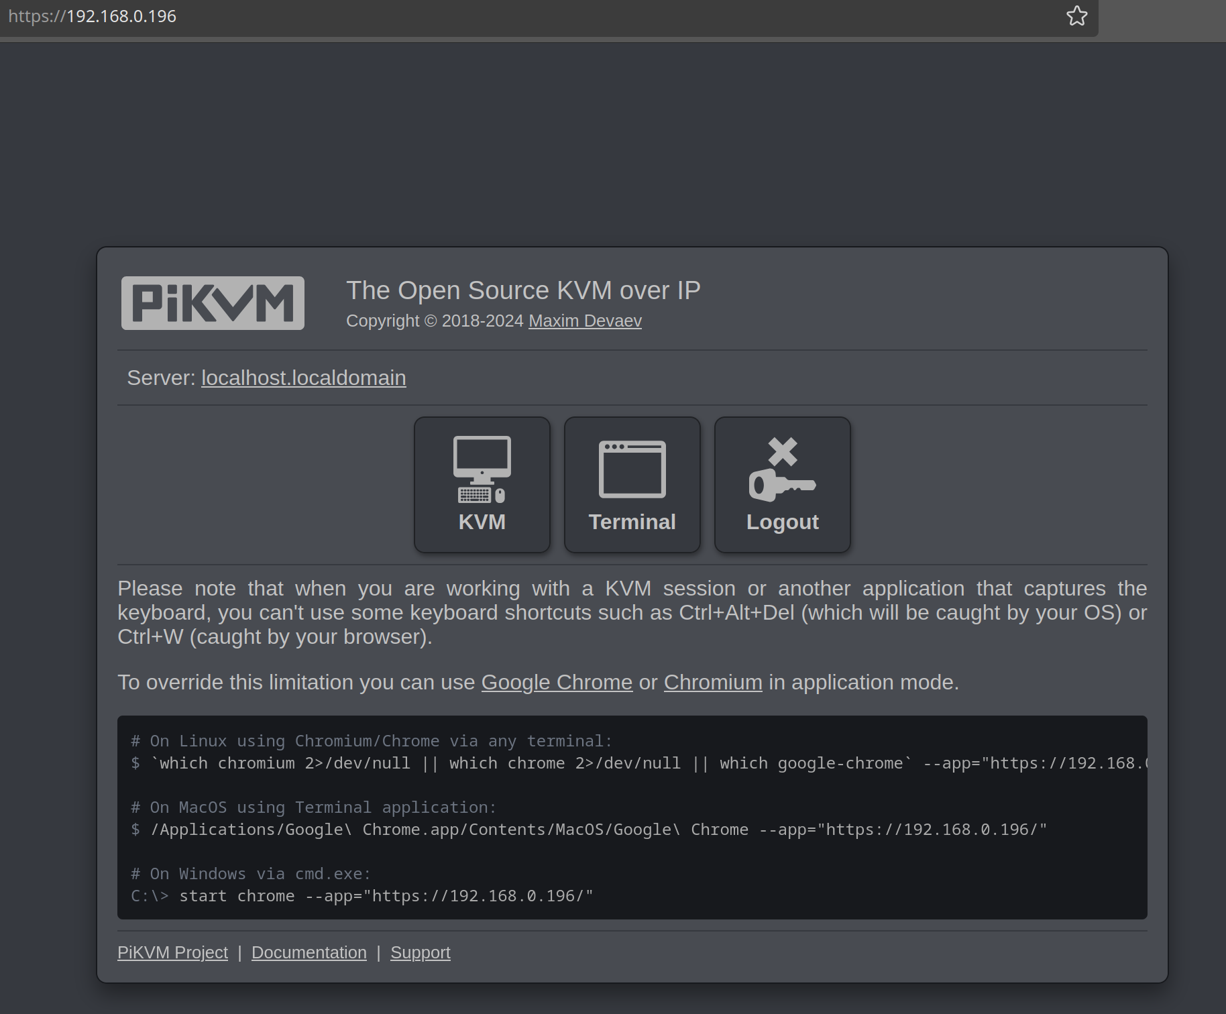Click the PiKVM logo

pos(213,303)
